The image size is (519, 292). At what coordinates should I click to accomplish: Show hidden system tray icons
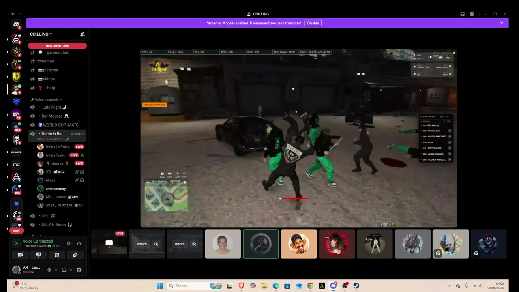click(x=449, y=286)
